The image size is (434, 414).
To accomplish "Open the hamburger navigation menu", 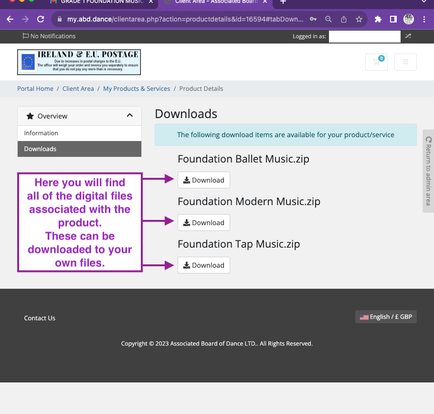I will 405,62.
